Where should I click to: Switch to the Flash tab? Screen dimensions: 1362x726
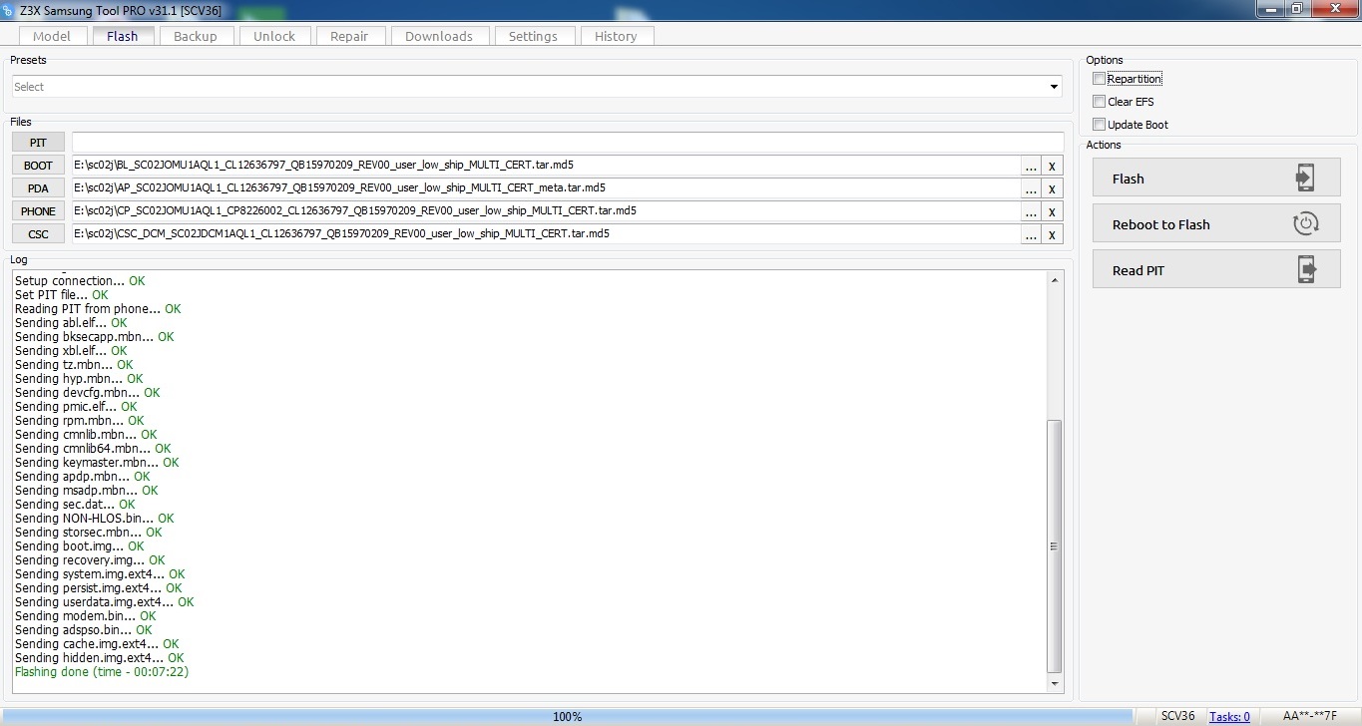coord(122,36)
